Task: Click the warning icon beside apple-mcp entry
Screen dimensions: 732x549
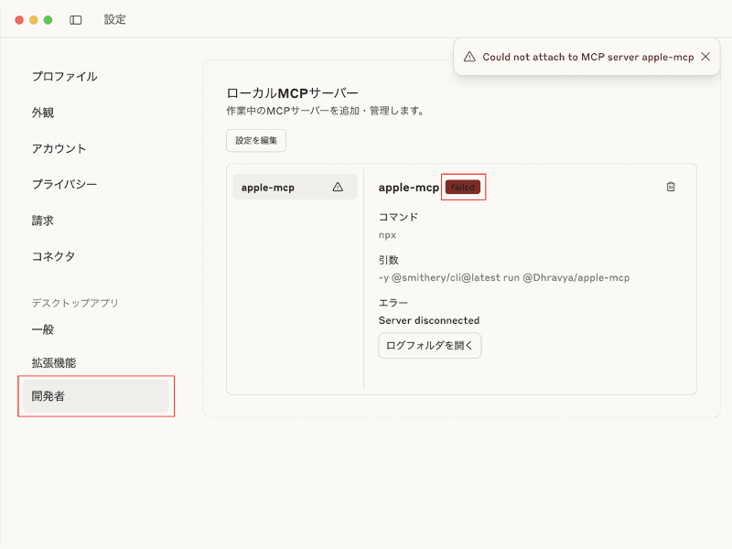Action: (x=339, y=187)
